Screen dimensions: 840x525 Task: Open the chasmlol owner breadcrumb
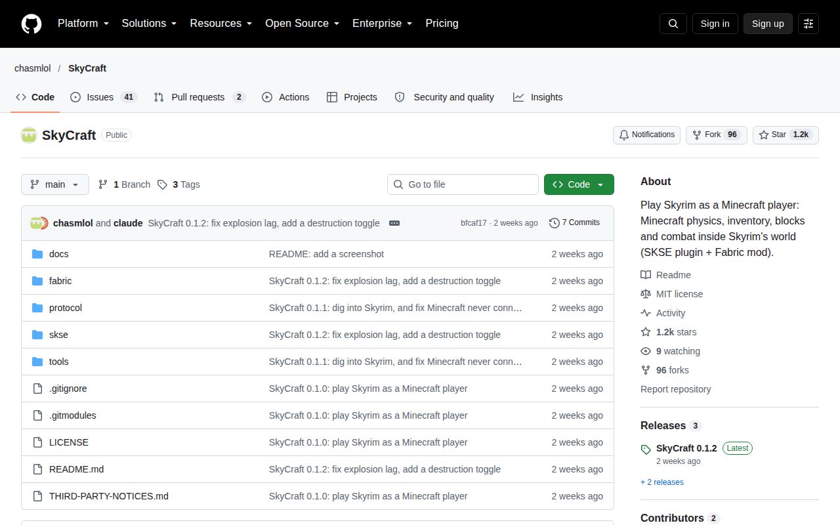tap(33, 68)
